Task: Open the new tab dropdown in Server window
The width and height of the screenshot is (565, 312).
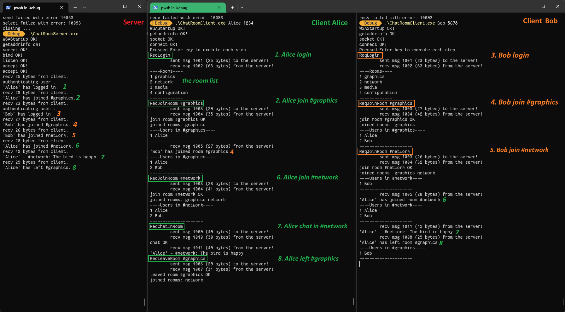Action: 84,8
